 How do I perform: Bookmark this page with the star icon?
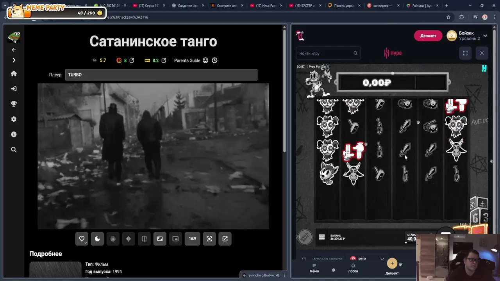448,17
